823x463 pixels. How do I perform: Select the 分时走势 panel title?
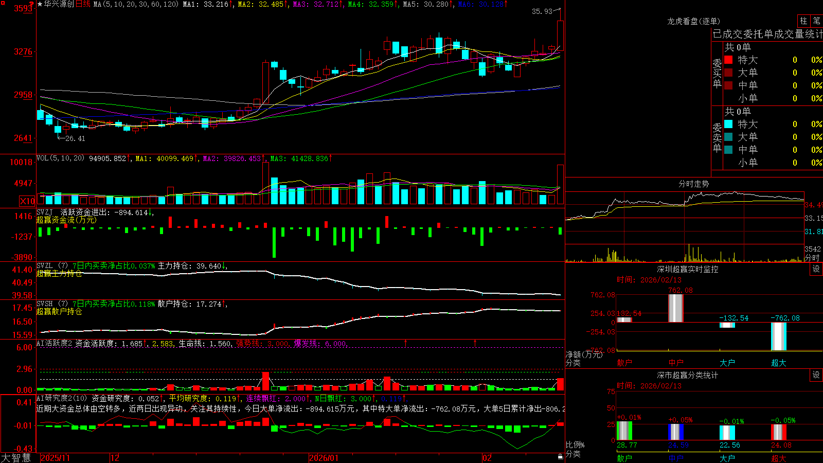(x=693, y=184)
